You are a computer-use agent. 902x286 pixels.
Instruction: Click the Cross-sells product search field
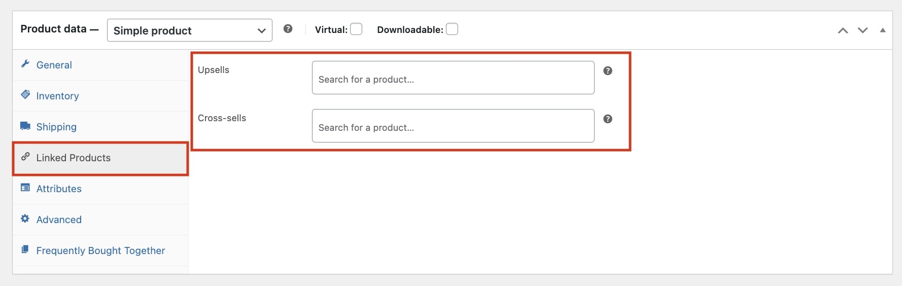point(453,126)
